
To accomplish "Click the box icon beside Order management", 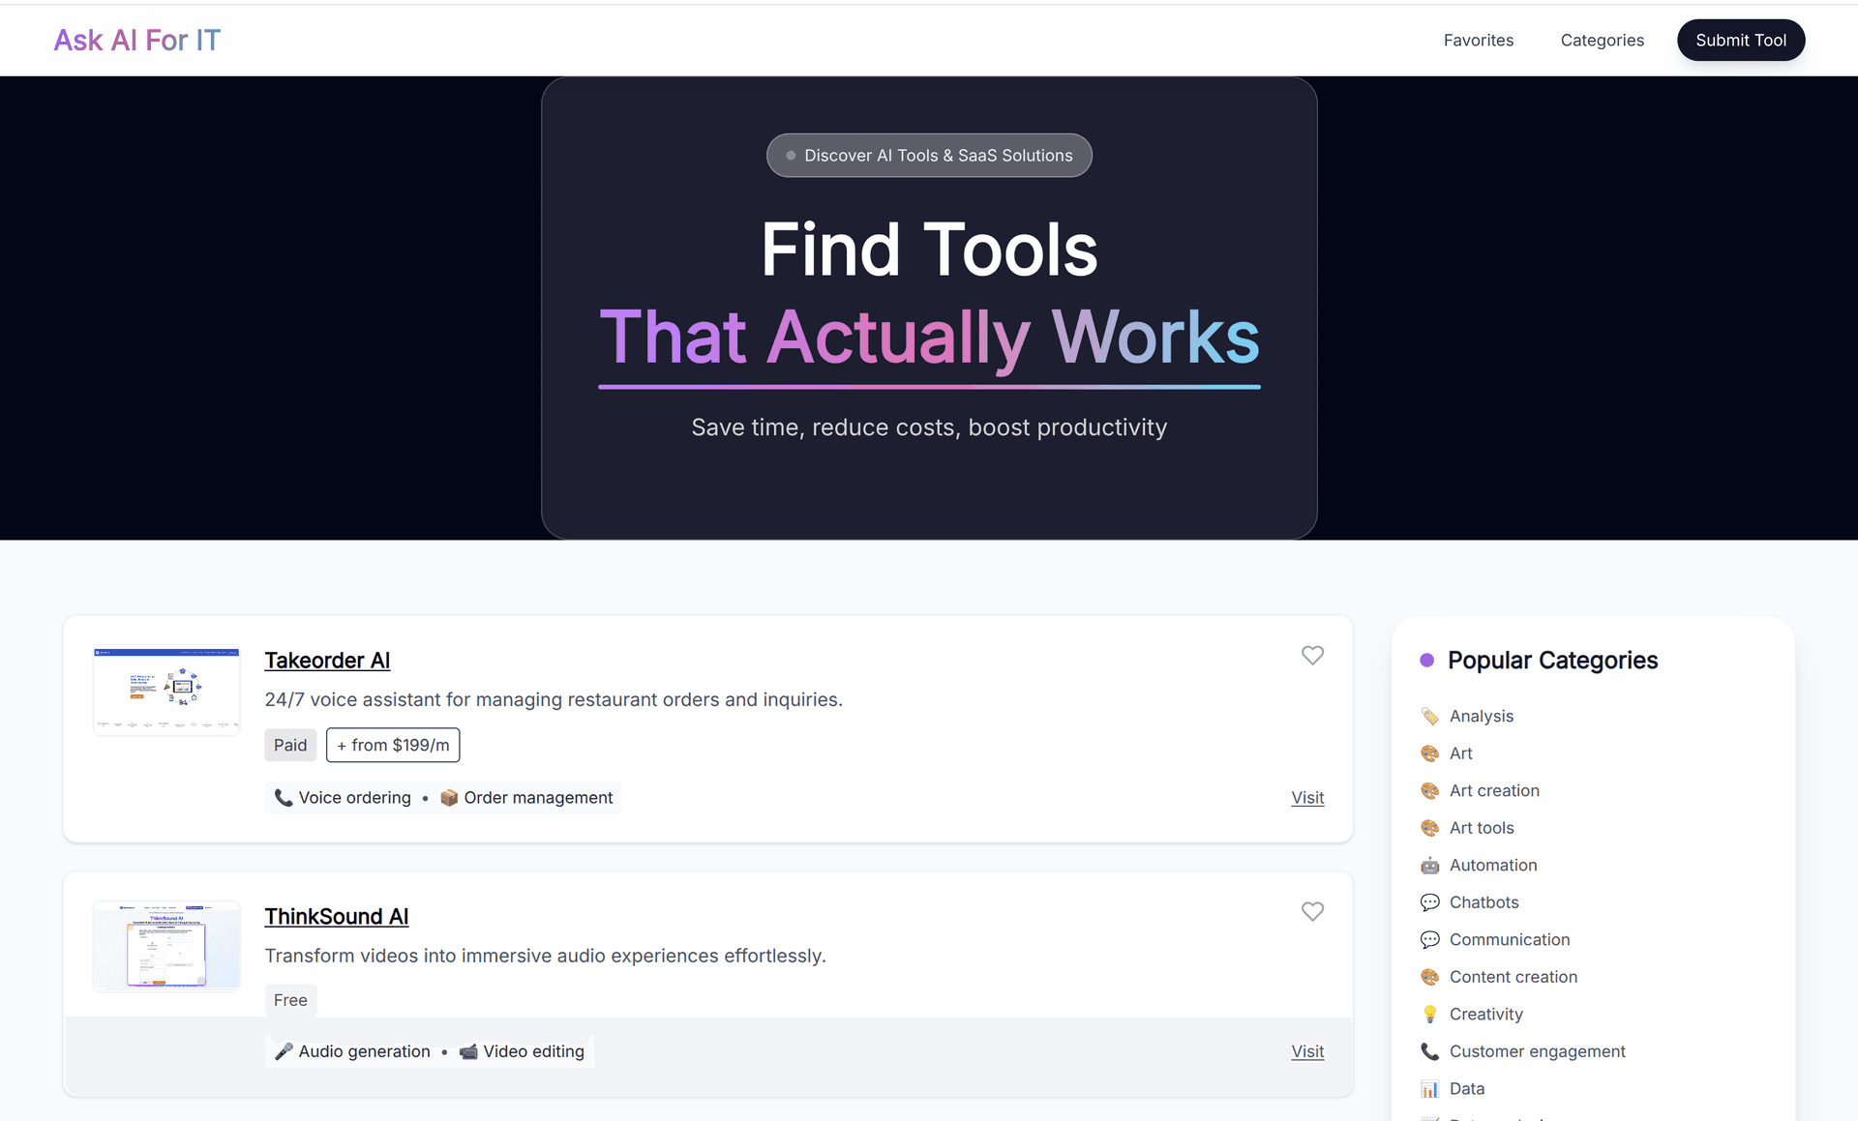I will (449, 798).
